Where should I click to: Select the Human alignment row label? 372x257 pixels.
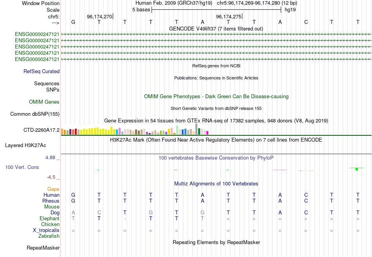[x=51, y=195]
